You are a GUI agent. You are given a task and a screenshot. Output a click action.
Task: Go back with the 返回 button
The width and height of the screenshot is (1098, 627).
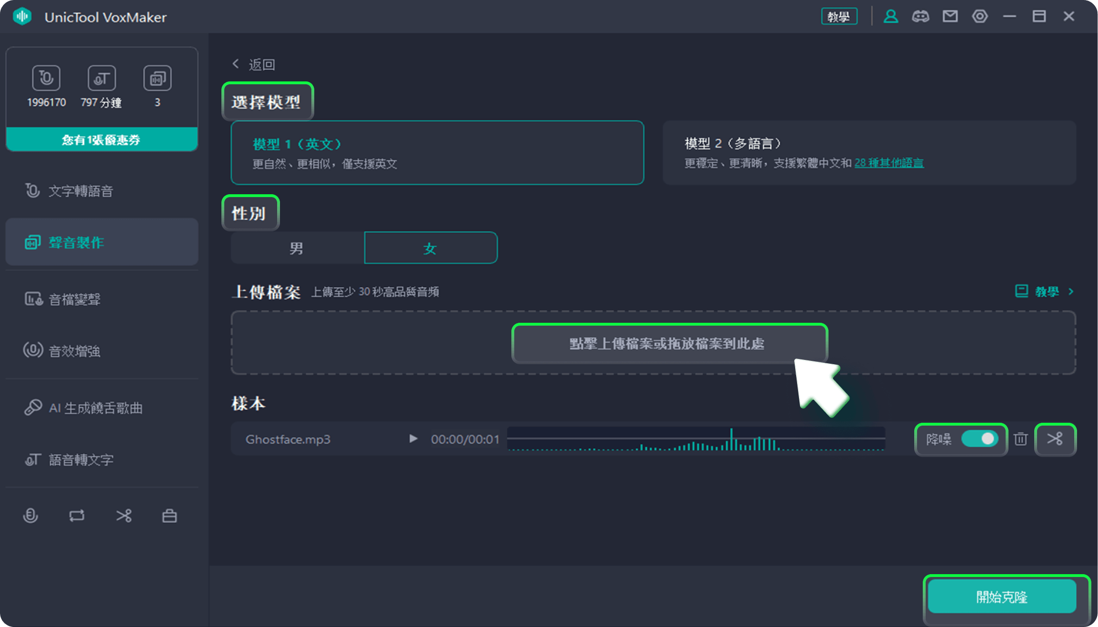(254, 64)
